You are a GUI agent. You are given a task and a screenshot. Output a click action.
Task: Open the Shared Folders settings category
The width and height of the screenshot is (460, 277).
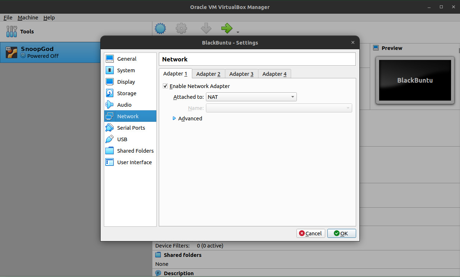point(130,151)
